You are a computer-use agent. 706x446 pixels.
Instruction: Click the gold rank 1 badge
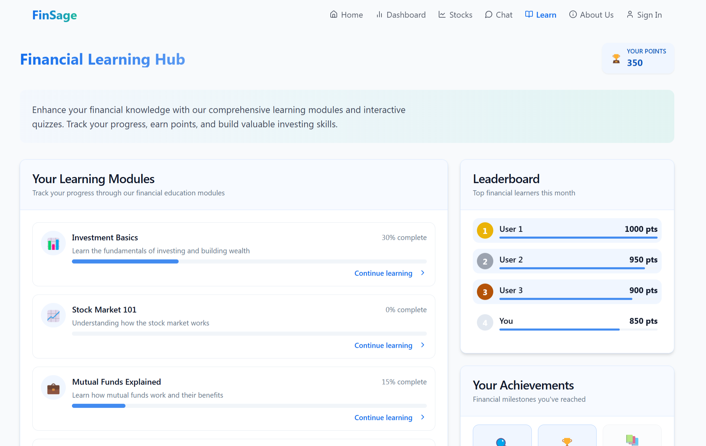point(485,231)
